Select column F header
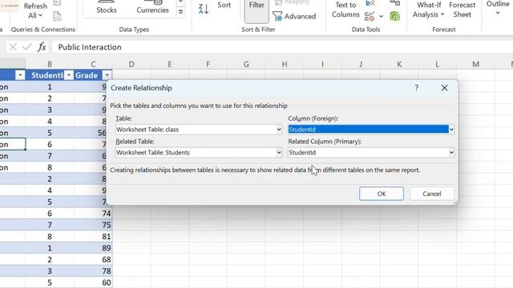513x288 pixels. click(208, 64)
